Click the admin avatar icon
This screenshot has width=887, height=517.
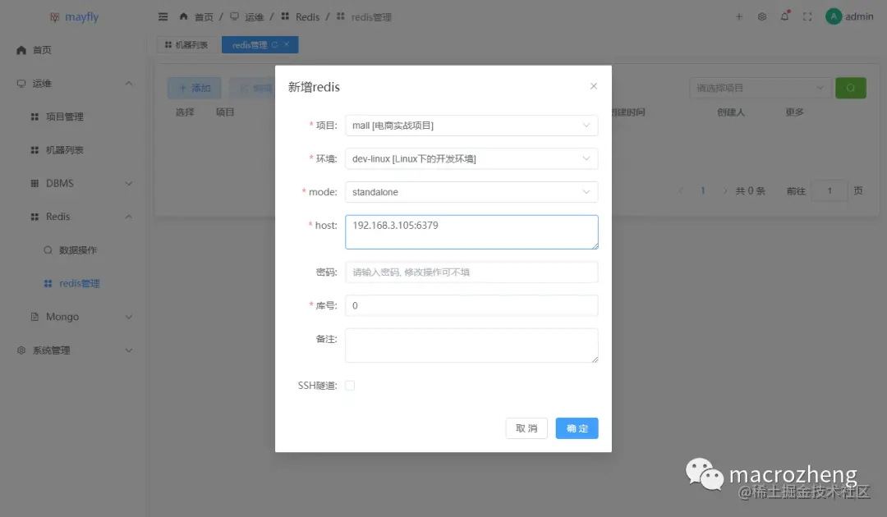pos(834,16)
